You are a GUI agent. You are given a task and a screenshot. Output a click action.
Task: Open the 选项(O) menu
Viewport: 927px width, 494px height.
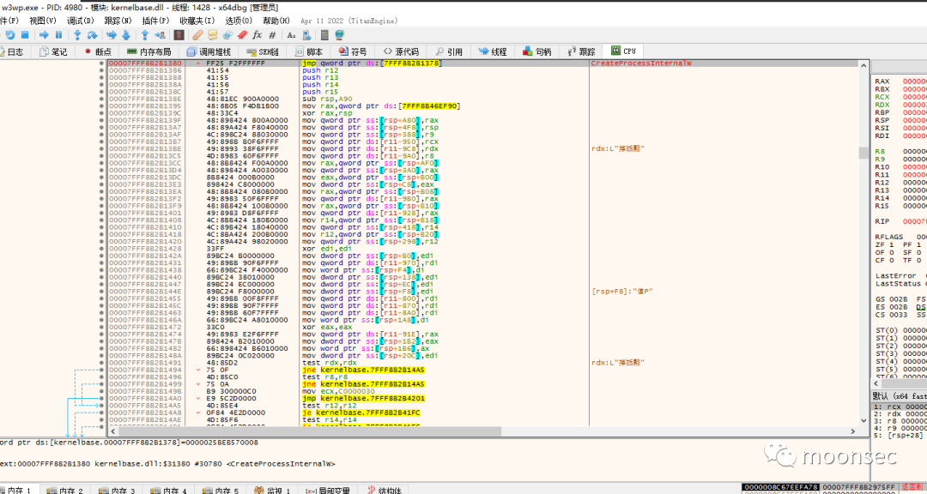(239, 21)
